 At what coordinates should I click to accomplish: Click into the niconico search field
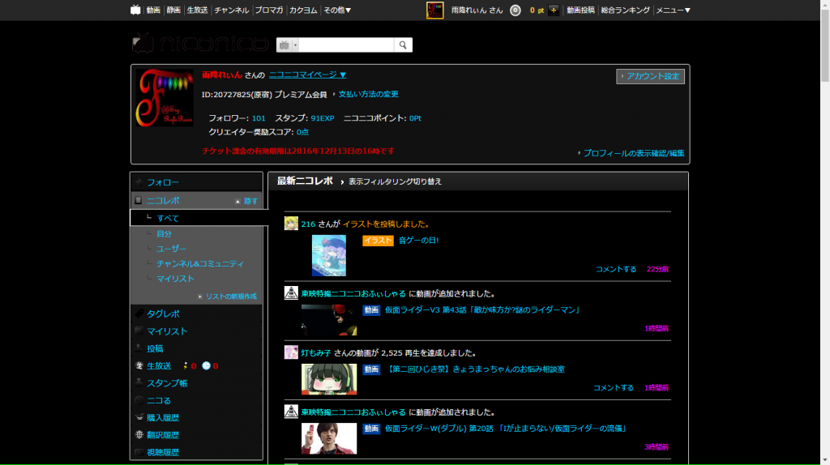tap(347, 45)
